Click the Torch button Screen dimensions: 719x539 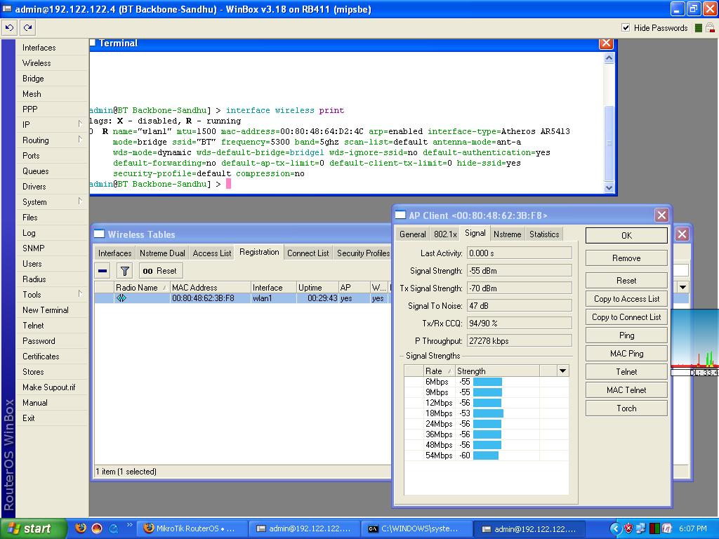626,408
